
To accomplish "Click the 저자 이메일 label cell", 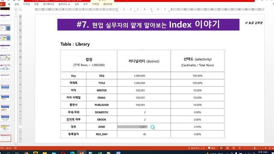I will [x=73, y=98].
